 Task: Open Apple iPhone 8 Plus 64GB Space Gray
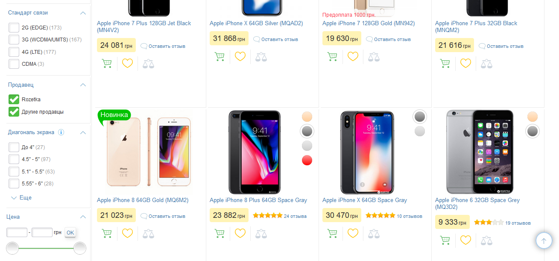pyautogui.click(x=258, y=200)
